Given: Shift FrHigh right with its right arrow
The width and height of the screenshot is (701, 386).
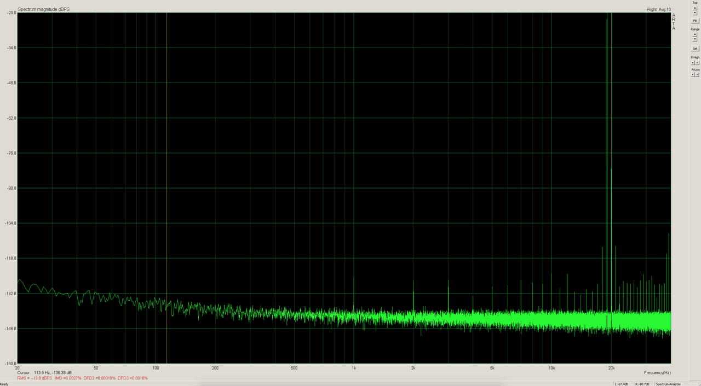Looking at the screenshot, I should [x=697, y=63].
